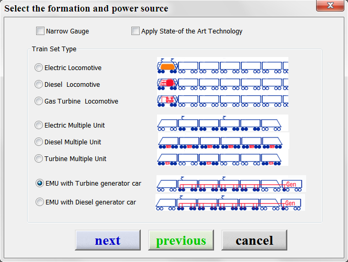This screenshot has height=262, width=348.
Task: Choose Diesel Multiple Unit option
Action: pos(39,142)
